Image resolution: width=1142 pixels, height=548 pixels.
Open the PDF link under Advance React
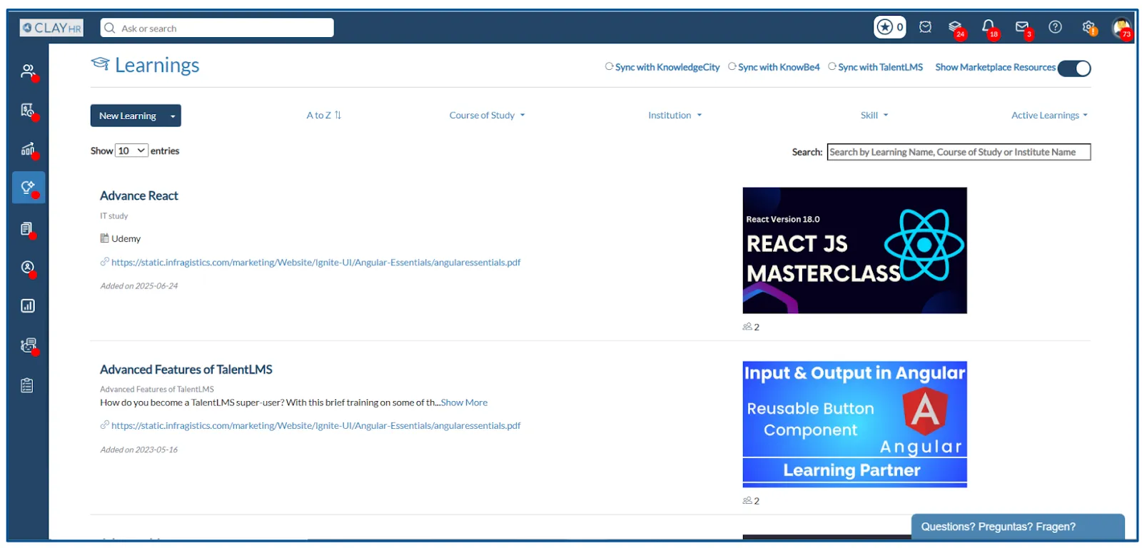315,263
